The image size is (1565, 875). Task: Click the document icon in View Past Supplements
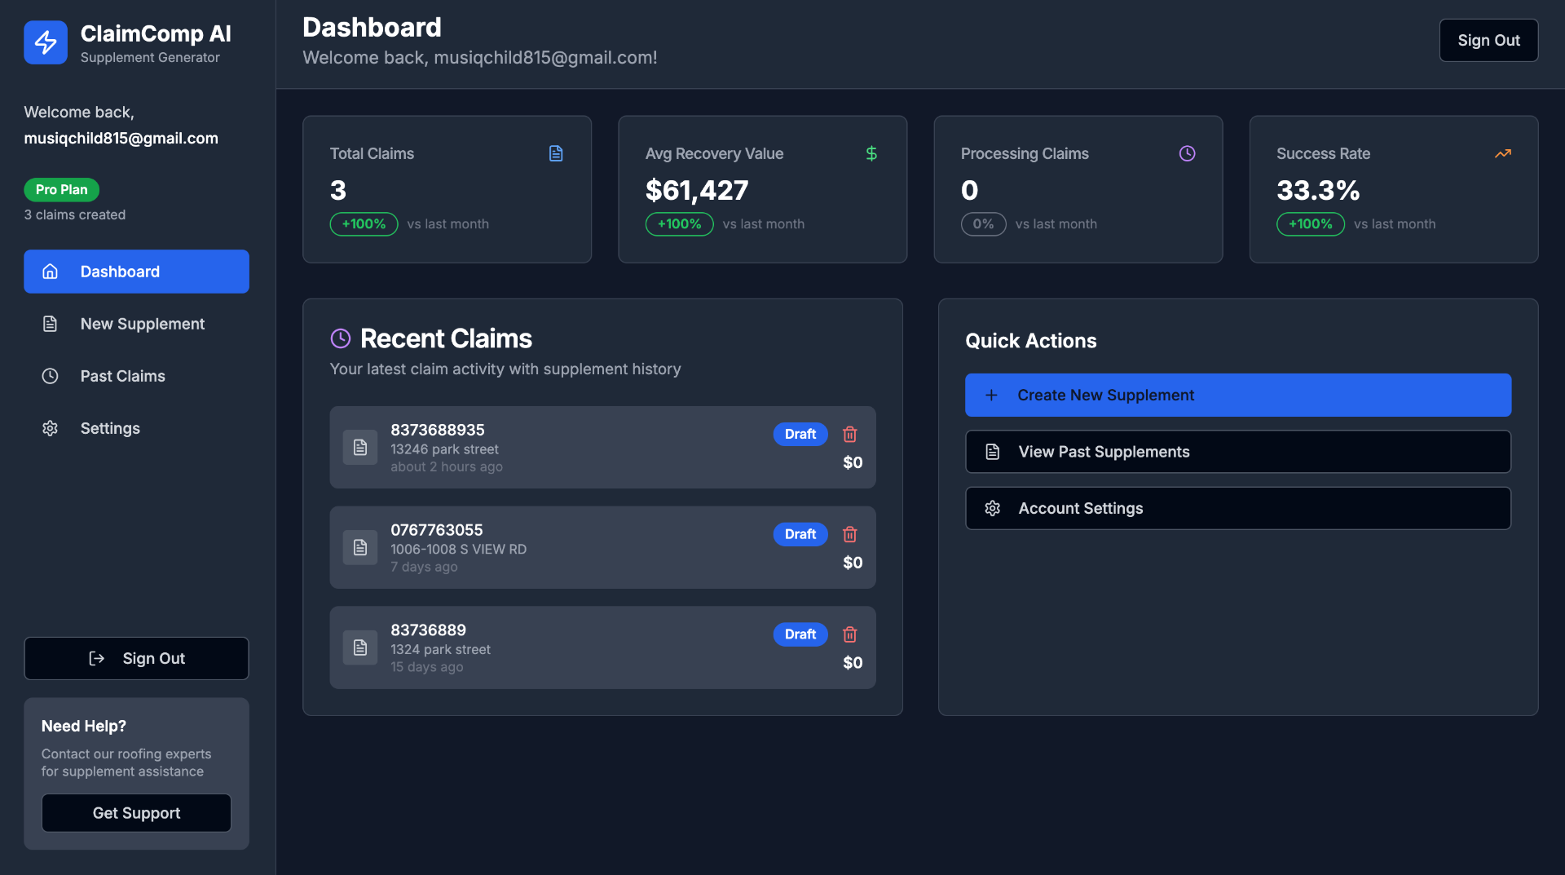[992, 452]
